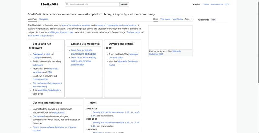Open the Wikimedia Hackathon photo thumbnail

pos(170,37)
